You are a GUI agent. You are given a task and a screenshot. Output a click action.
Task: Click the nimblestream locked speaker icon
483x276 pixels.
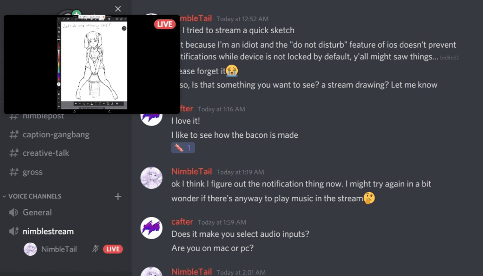point(14,231)
